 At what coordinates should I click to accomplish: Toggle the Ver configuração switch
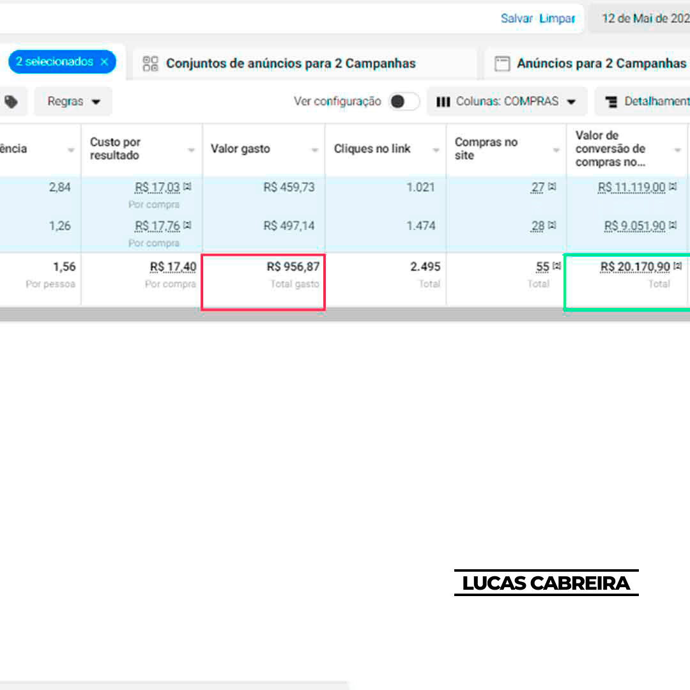[x=404, y=102]
